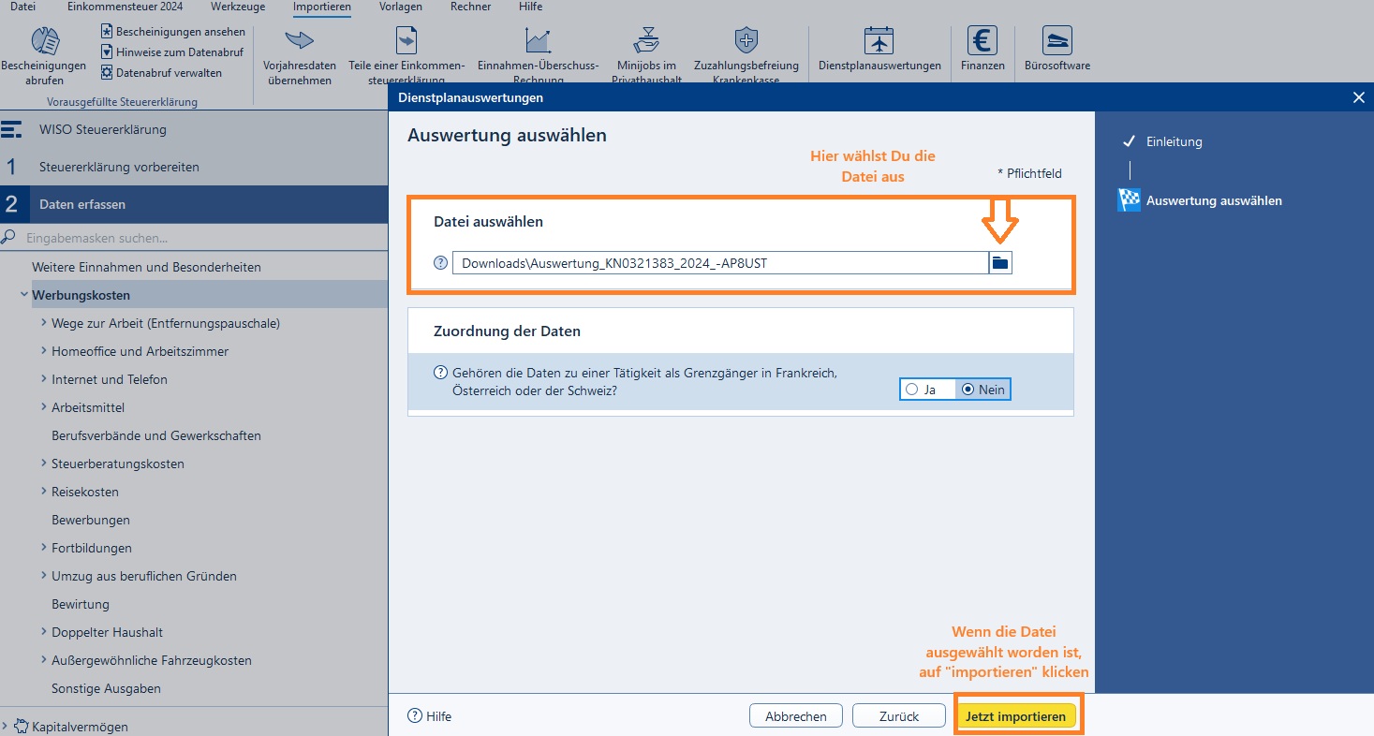Click the Dienstplanauswertungen airplane calendar icon

pyautogui.click(x=879, y=40)
